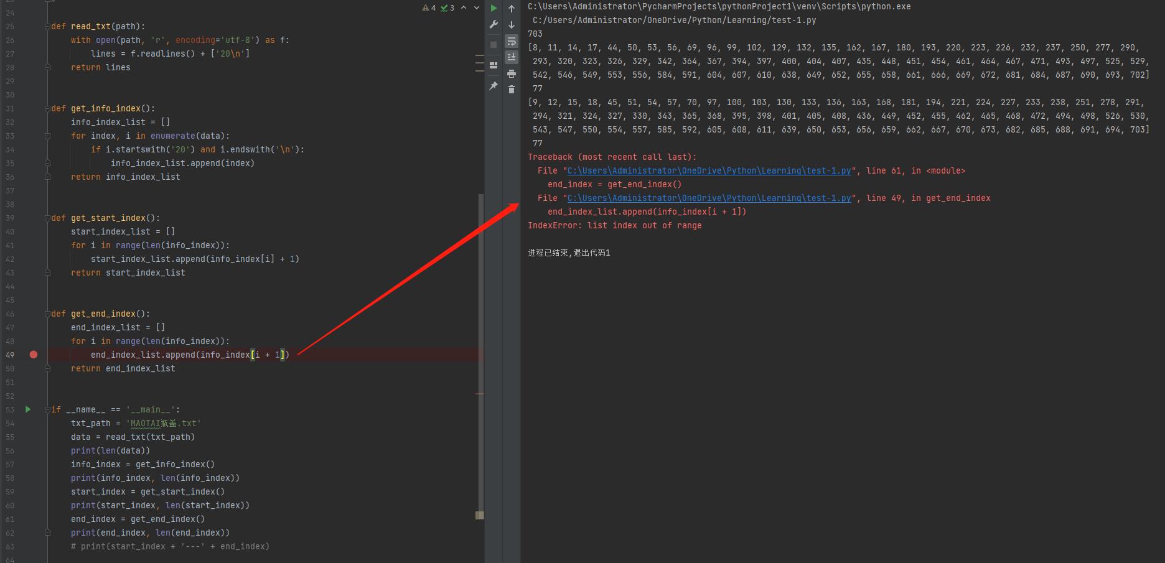Click the run gutter arrow at line 53
Screen dimensions: 1165x563
coord(28,409)
